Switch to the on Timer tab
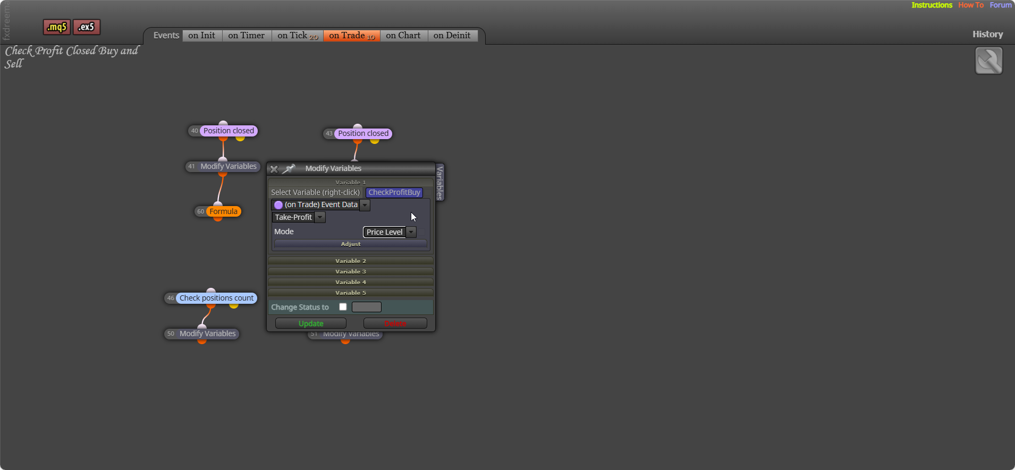 point(247,36)
